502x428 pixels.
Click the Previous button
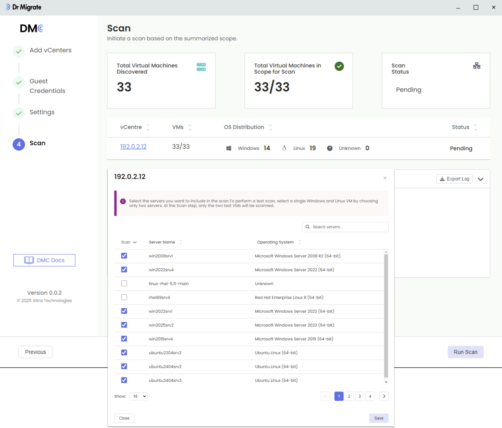pyautogui.click(x=35, y=352)
